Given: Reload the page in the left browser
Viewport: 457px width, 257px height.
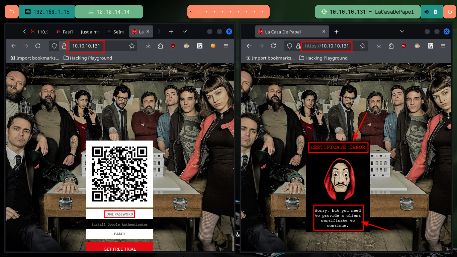Looking at the screenshot, I should 38,46.
